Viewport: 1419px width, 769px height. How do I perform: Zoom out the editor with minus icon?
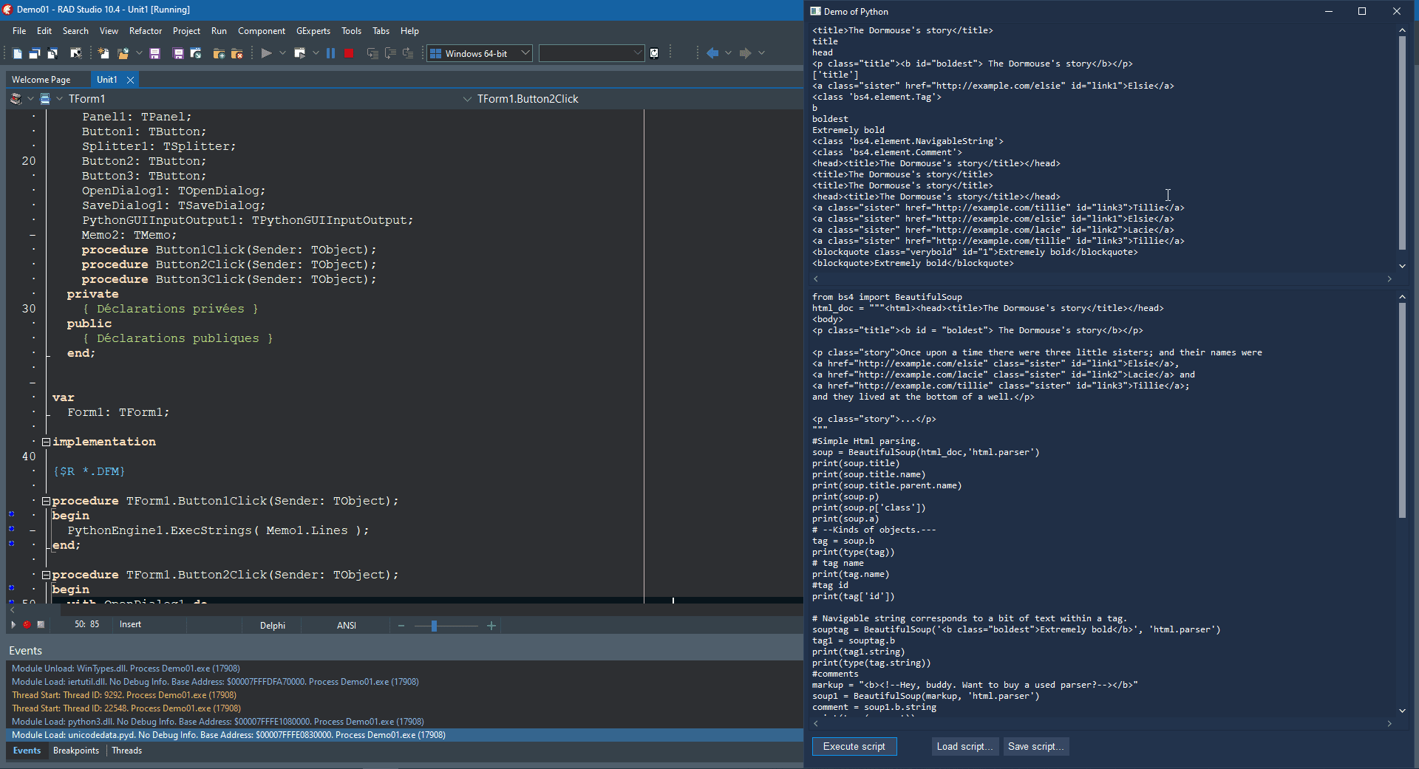(401, 626)
